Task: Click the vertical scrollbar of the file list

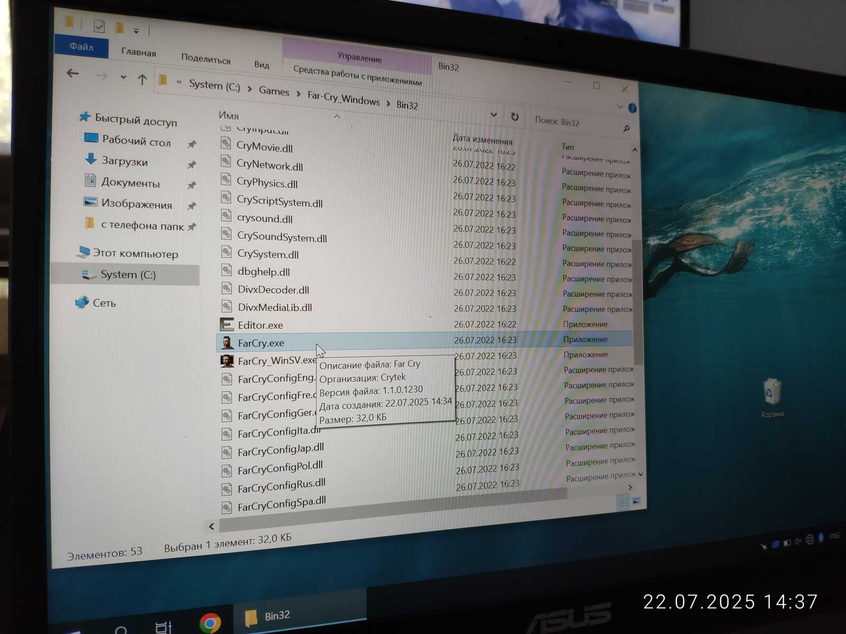Action: coord(637,301)
